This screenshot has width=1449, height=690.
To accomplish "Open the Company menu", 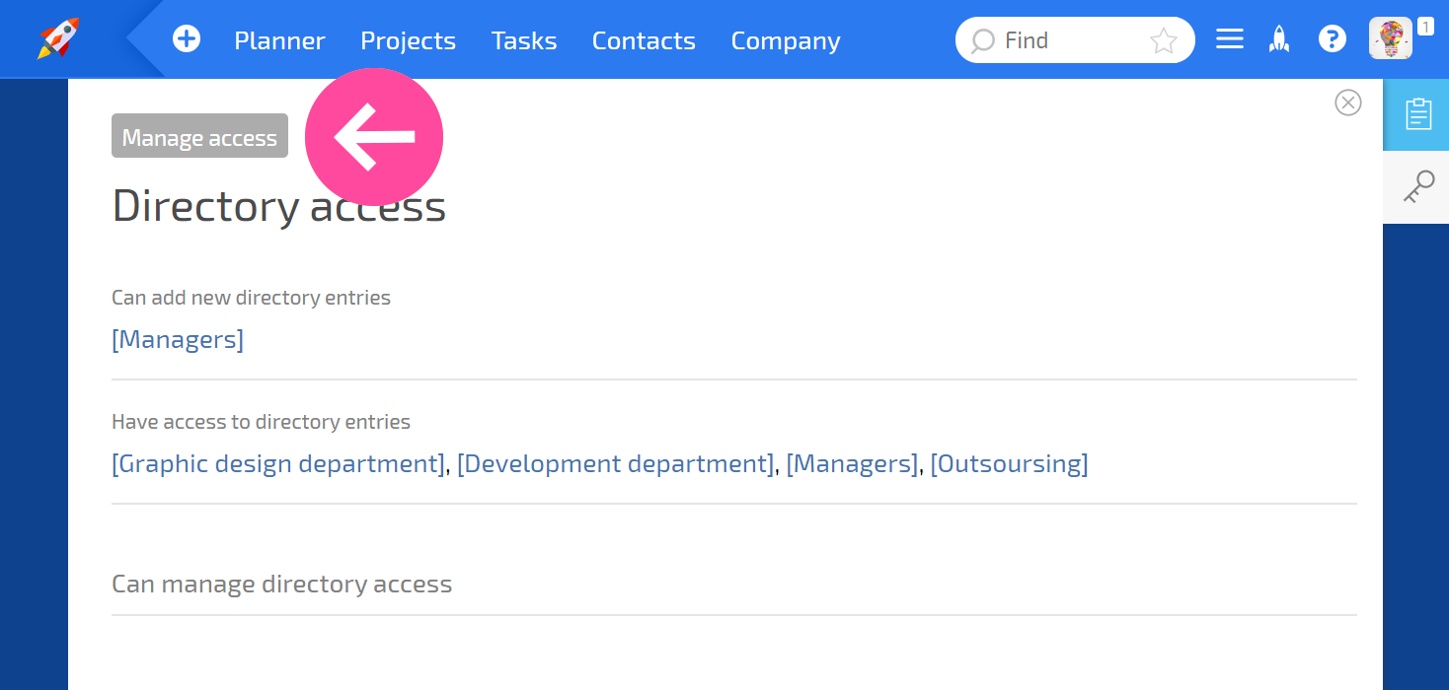I will [786, 40].
